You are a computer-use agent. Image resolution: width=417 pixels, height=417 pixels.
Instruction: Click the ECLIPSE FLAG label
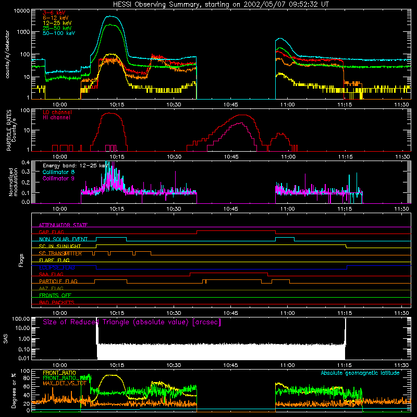pos(57,267)
